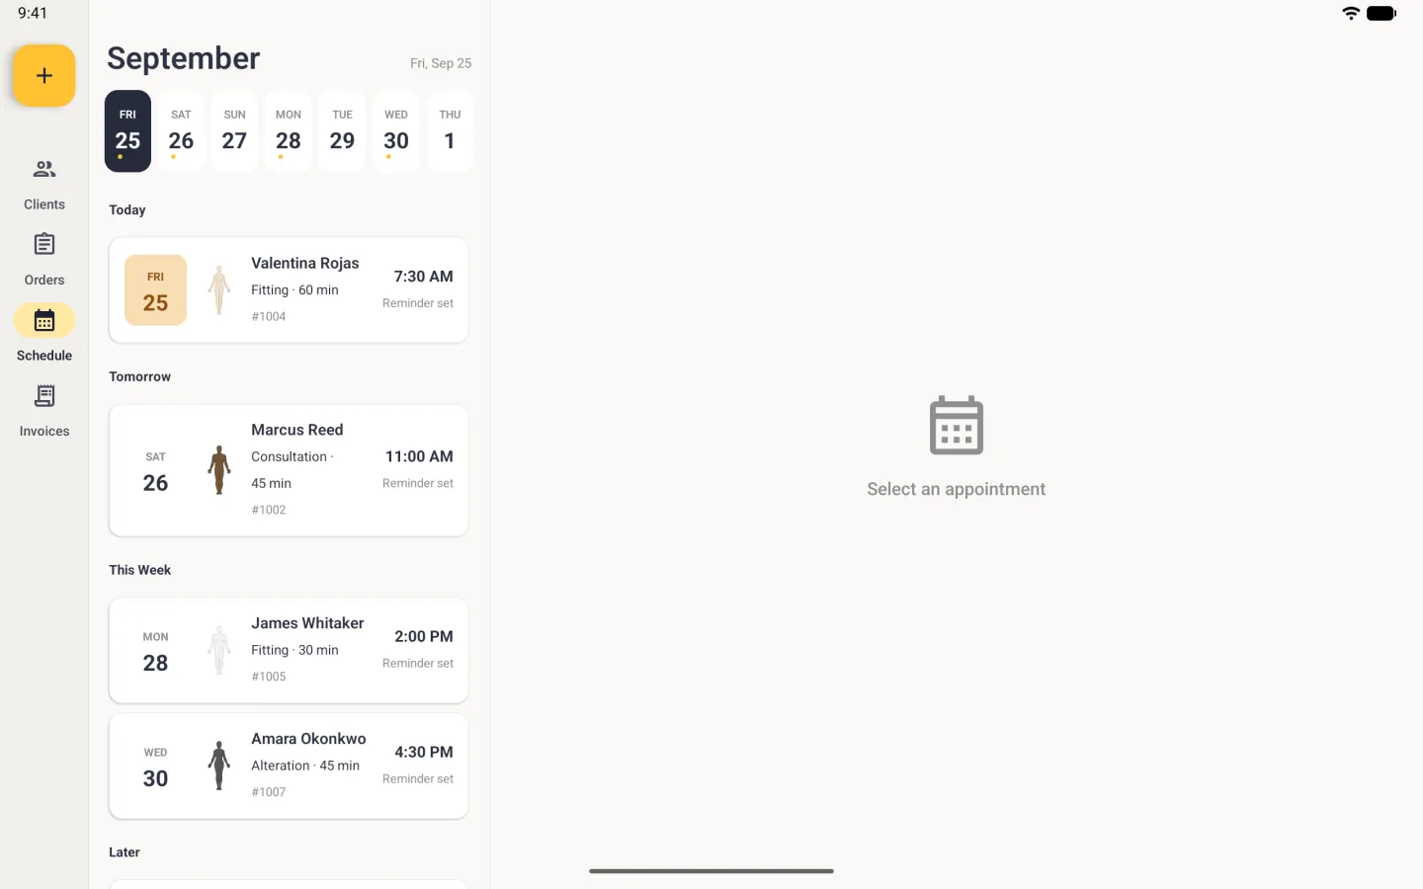
Task: Open Marcus Reed consultation appointment
Action: 289,470
